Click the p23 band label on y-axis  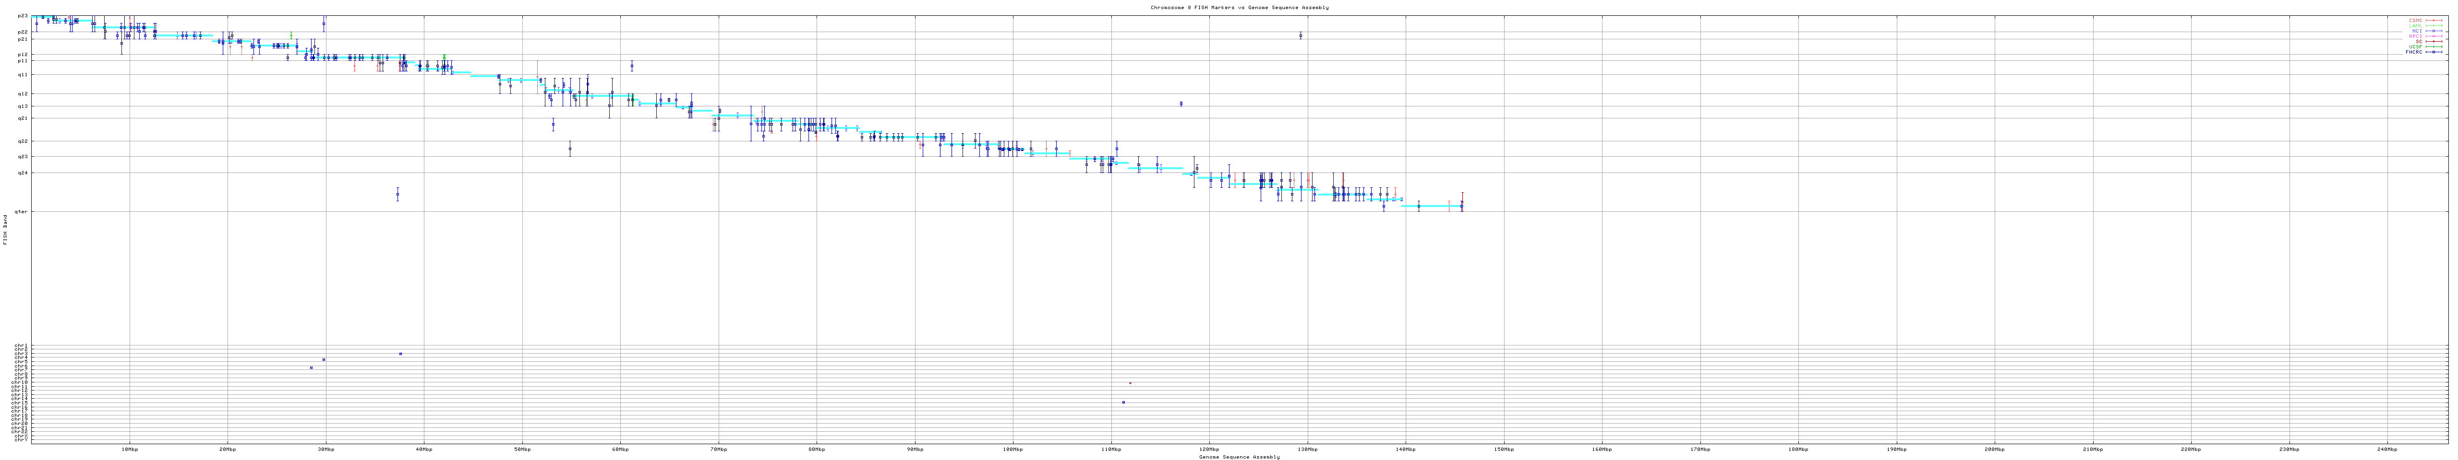pos(23,16)
